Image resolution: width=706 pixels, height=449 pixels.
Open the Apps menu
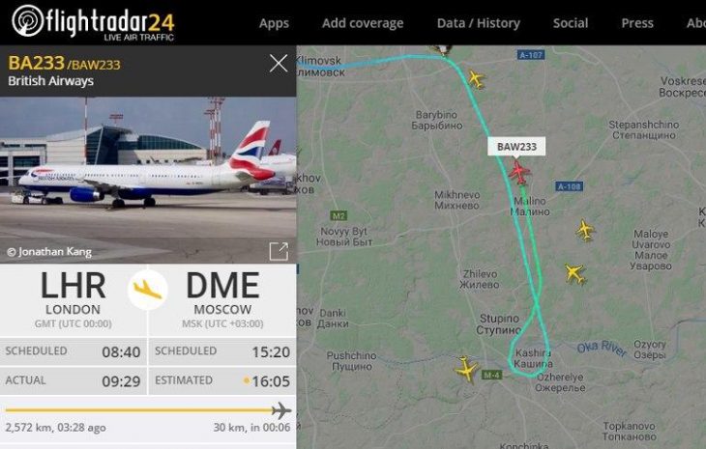pos(274,23)
